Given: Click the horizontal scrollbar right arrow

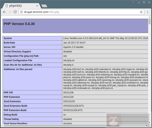Looking at the screenshot, I should pos(147,125).
